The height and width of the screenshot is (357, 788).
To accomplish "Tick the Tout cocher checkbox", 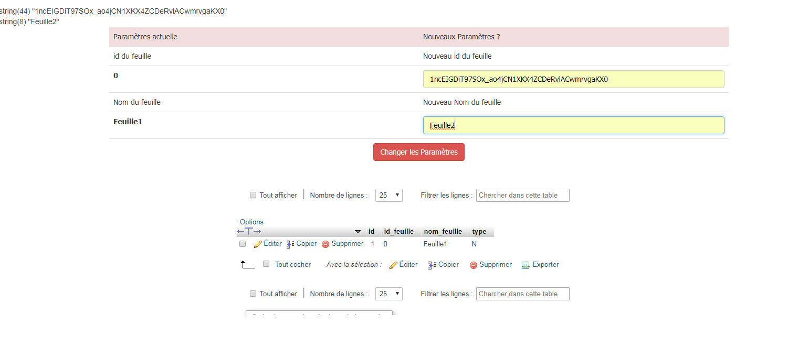I will click(x=266, y=264).
